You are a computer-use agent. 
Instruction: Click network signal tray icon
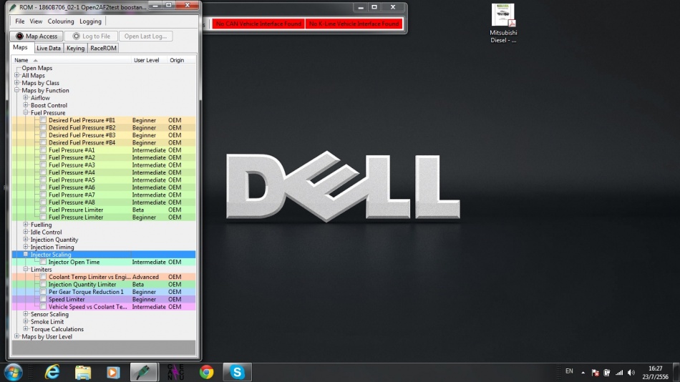[x=619, y=373]
